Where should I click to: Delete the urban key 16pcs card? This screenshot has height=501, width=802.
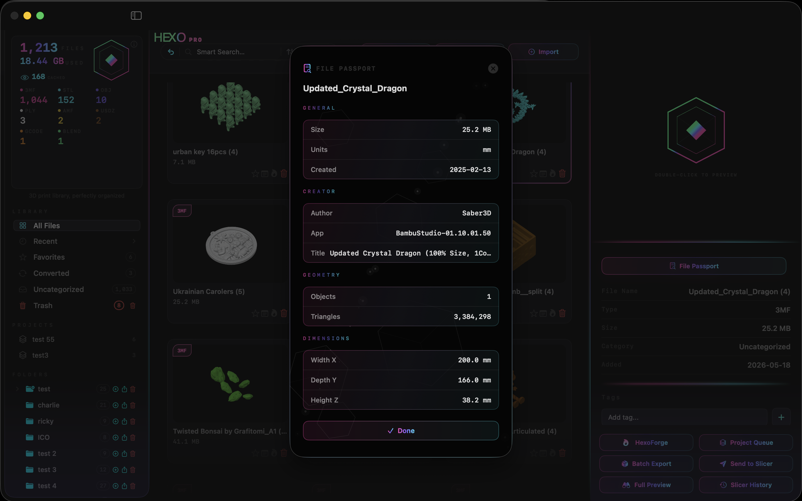click(x=284, y=173)
